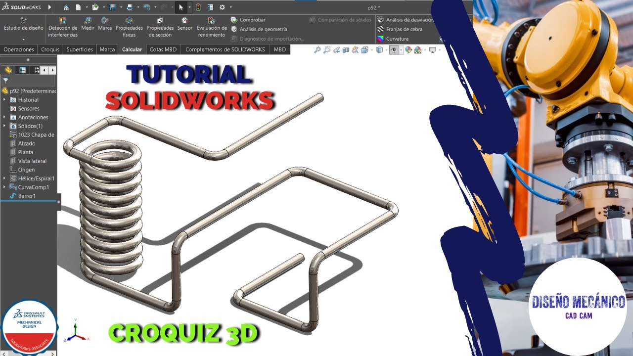Click the Comprobar button

coord(248,20)
